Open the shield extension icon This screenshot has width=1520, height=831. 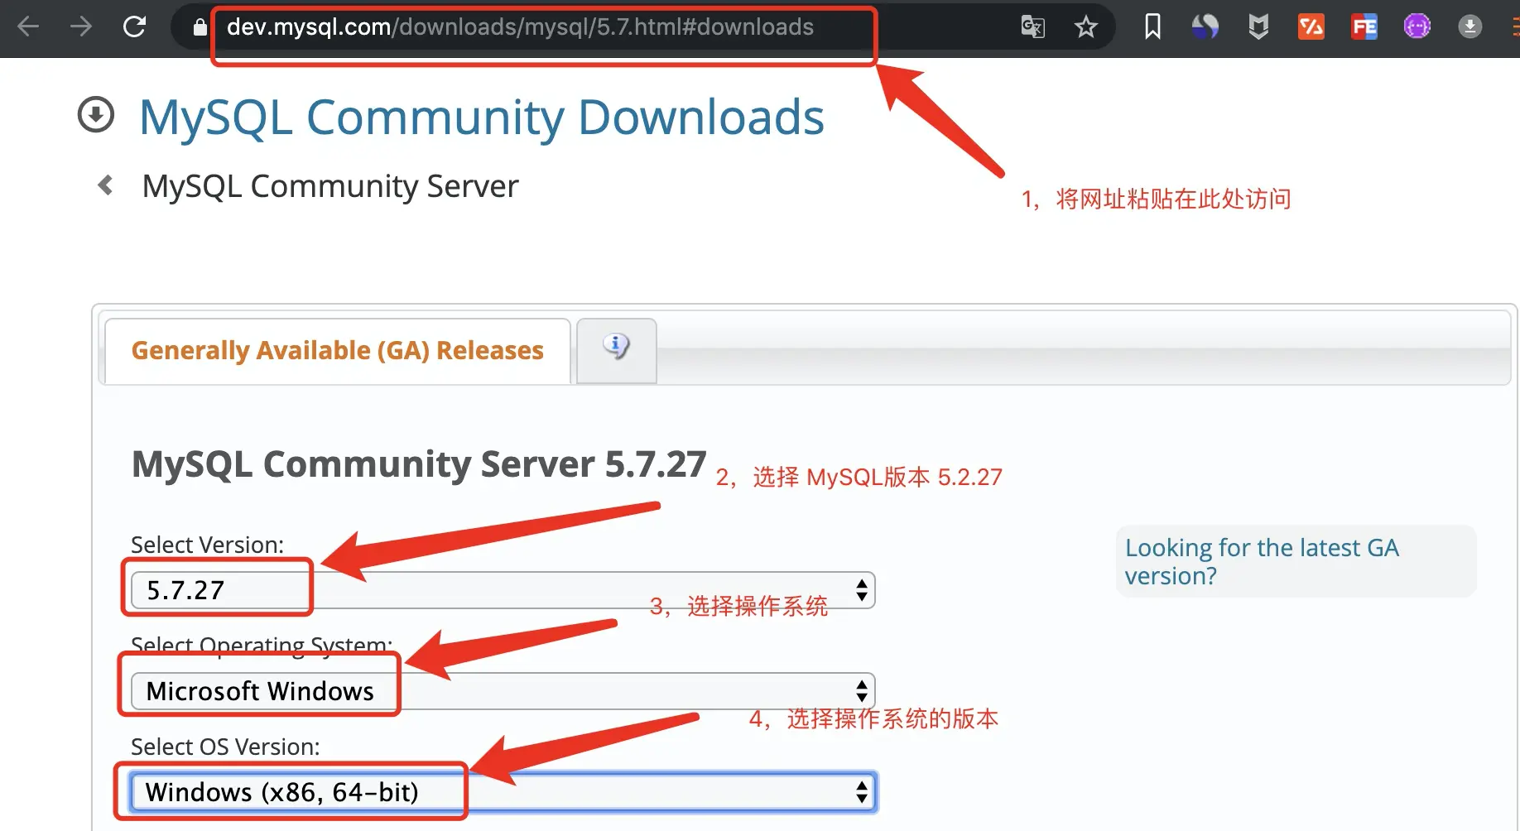click(1258, 27)
